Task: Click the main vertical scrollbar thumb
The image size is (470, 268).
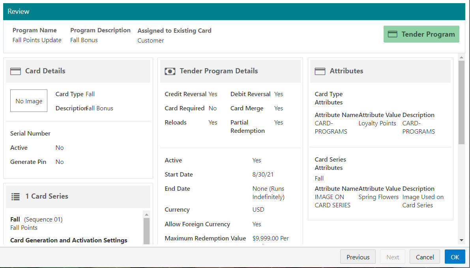Action: (x=462, y=102)
